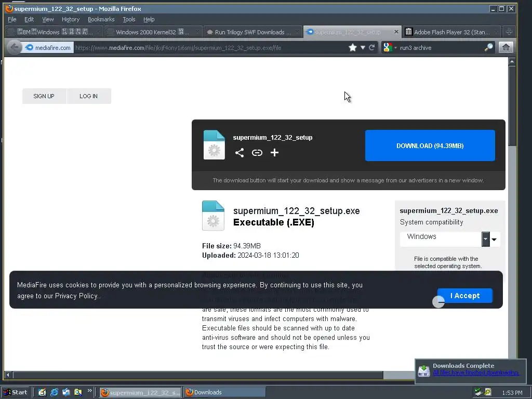Click the SIGN UP button
The image size is (532, 399).
click(x=44, y=96)
